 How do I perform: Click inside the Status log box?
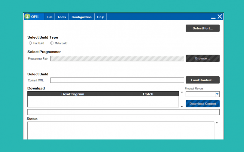pyautogui.click(x=121, y=131)
